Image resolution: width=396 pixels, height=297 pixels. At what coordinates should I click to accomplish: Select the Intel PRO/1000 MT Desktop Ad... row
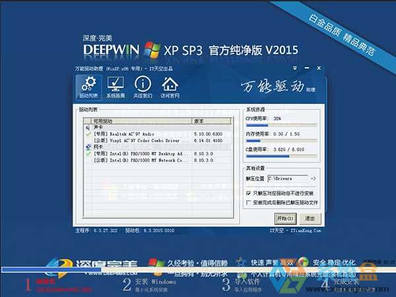click(x=158, y=153)
